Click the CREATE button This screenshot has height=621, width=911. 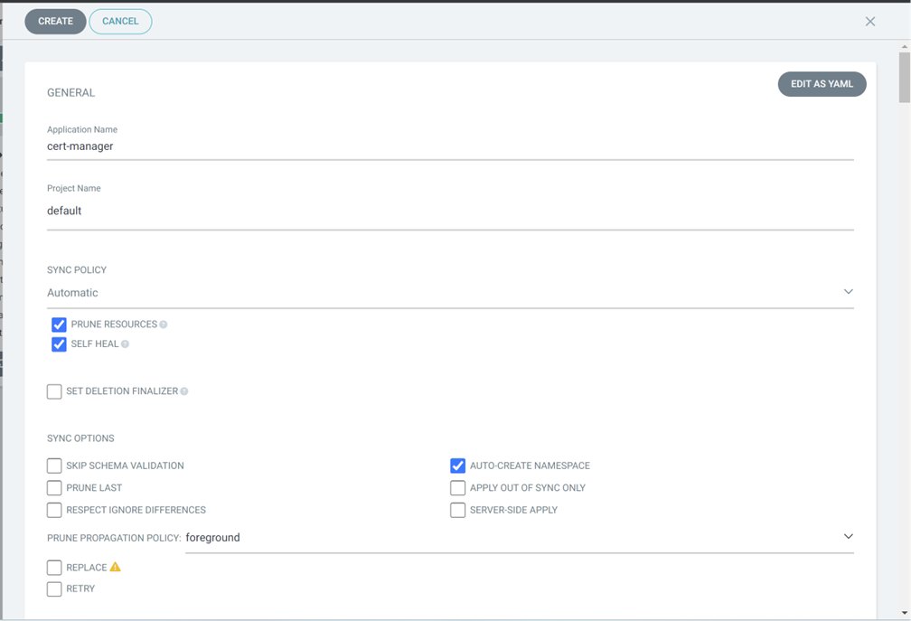pyautogui.click(x=55, y=22)
